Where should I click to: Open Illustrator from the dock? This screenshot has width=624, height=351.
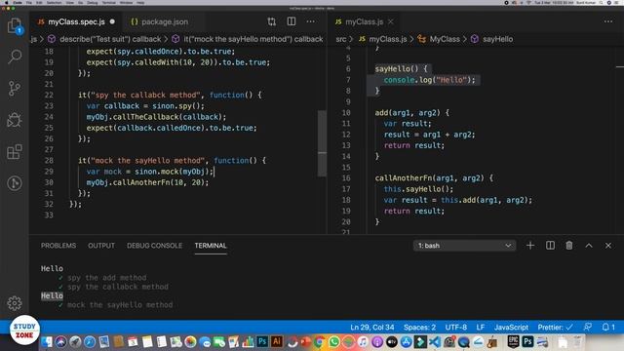pyautogui.click(x=277, y=341)
